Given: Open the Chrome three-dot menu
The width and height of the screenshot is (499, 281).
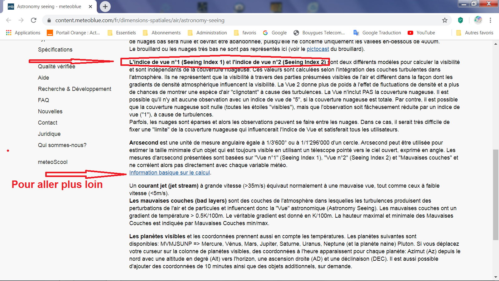Looking at the screenshot, I should coord(490,20).
